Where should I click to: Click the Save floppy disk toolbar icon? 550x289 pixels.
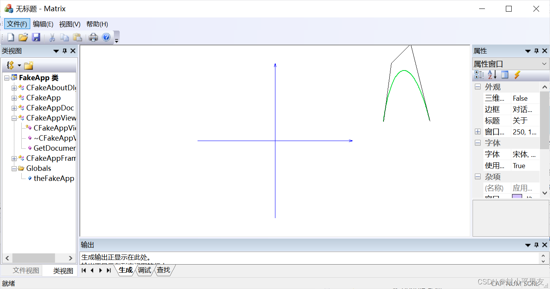coord(36,37)
